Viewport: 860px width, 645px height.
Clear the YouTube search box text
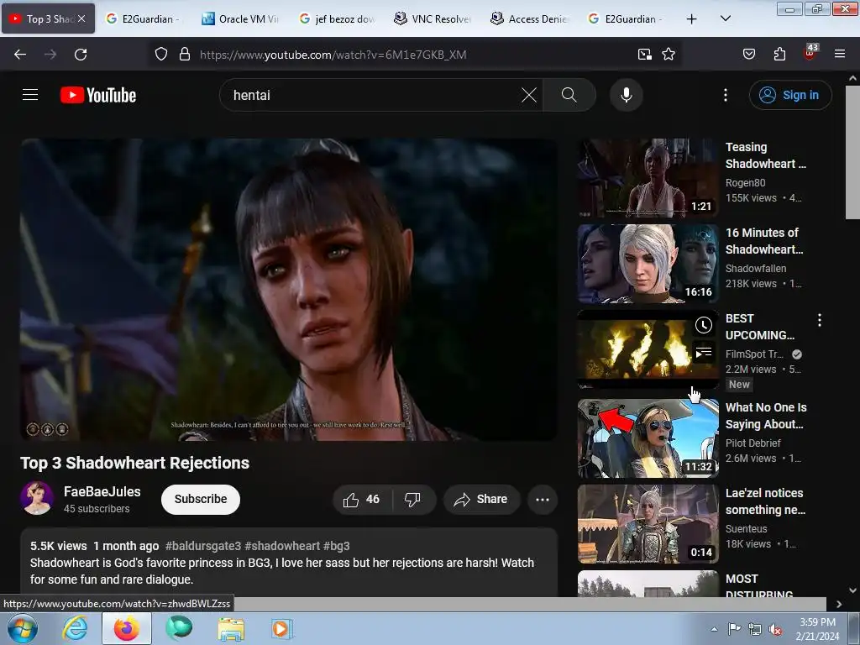pos(529,95)
